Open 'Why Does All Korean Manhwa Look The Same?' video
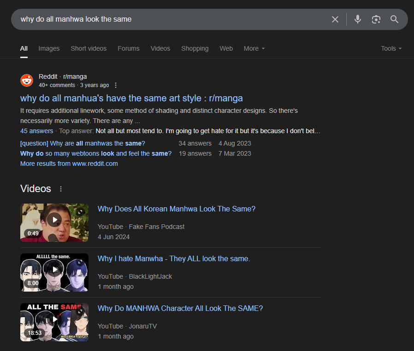 pyautogui.click(x=177, y=209)
